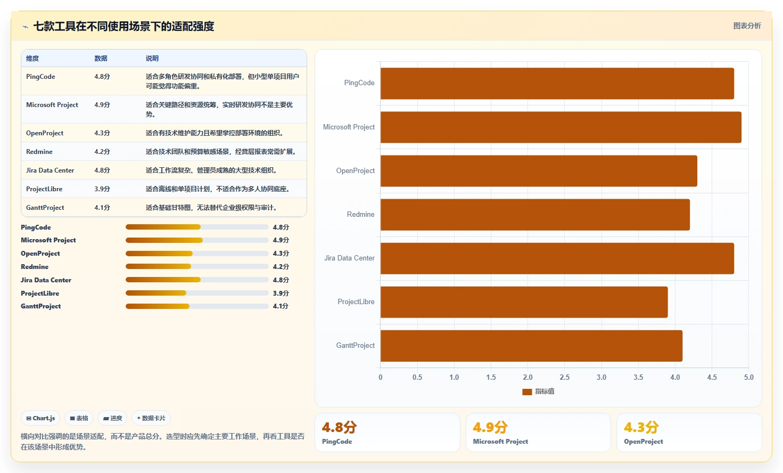Viewport: 783px width, 473px height.
Task: Click the Microsoft Project progress bar
Action: click(x=197, y=240)
